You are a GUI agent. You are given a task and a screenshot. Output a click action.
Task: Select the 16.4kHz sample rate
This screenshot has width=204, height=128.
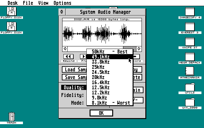(x=110, y=82)
